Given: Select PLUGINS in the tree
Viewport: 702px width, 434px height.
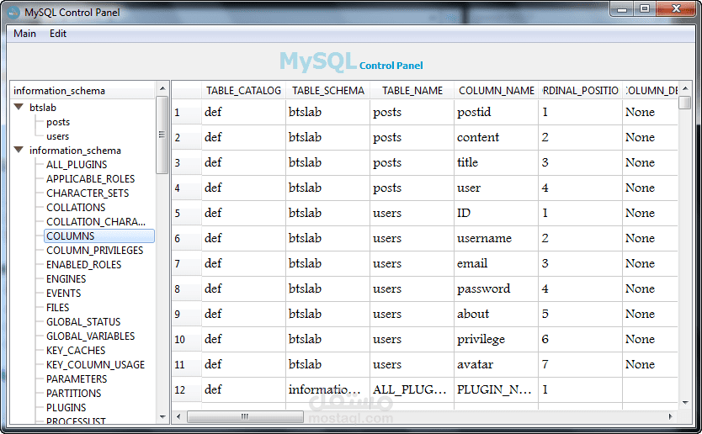Looking at the screenshot, I should tap(66, 408).
